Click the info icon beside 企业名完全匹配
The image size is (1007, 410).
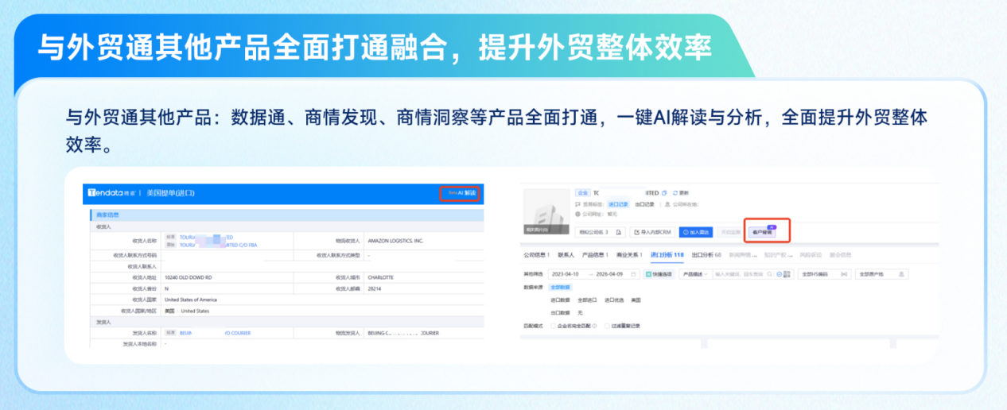coord(593,326)
